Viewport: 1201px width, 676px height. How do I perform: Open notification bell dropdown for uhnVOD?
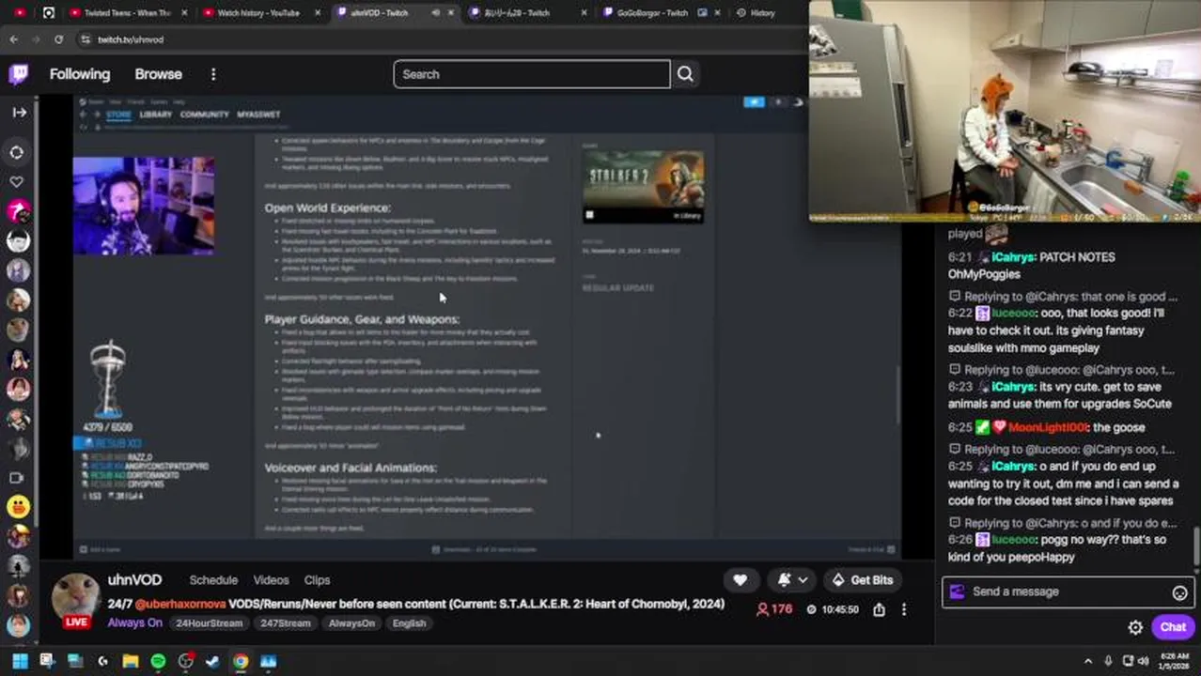click(791, 580)
